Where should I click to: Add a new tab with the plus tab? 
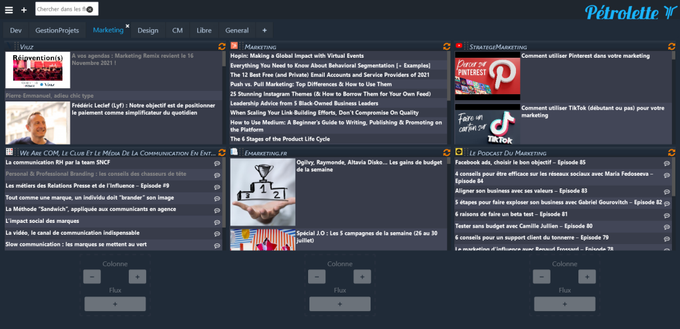pos(264,31)
